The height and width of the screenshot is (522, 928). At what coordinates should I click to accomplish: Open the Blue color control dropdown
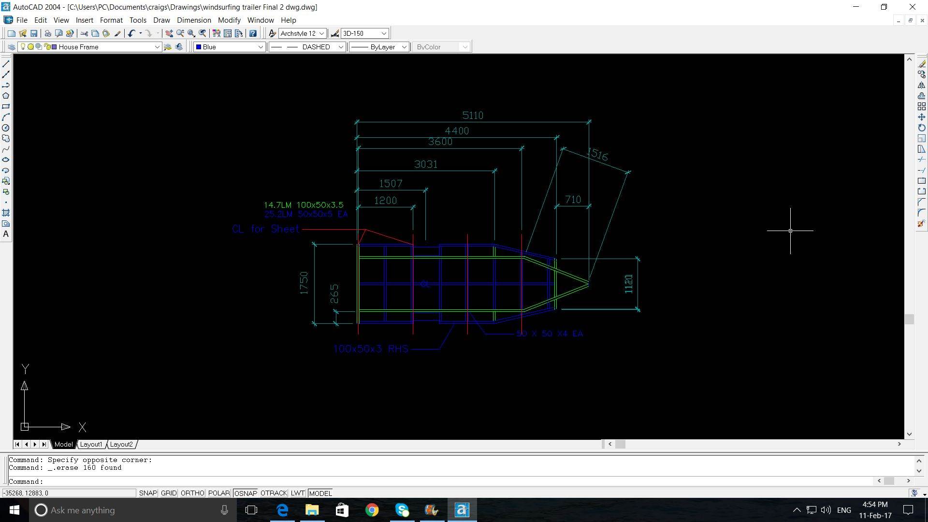(260, 47)
